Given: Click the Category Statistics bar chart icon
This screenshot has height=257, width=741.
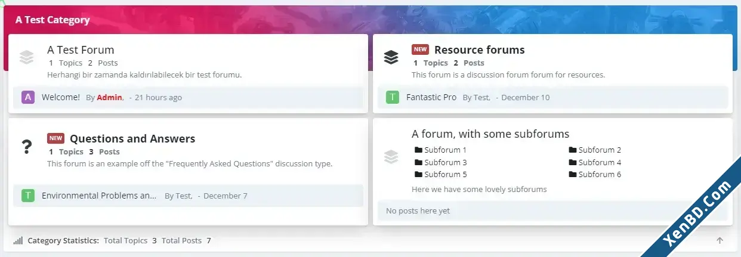Looking at the screenshot, I should 18,241.
